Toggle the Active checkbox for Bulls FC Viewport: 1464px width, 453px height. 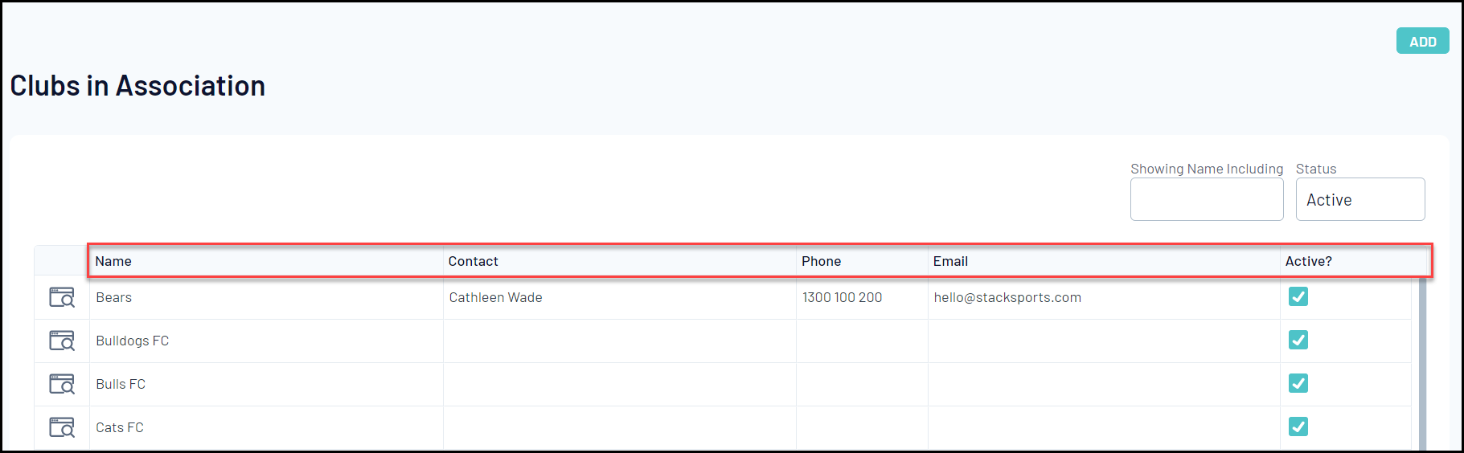click(1298, 383)
